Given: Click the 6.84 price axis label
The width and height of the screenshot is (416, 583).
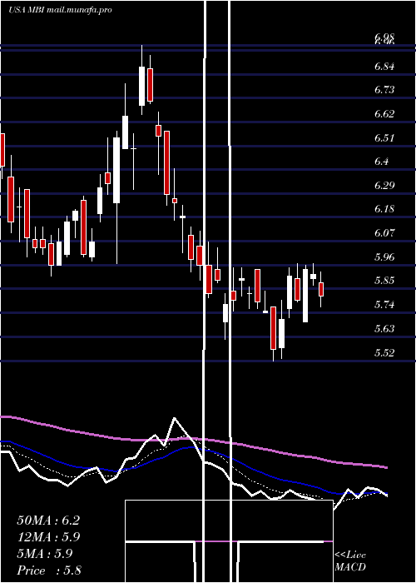Looking at the screenshot, I should click(384, 67).
